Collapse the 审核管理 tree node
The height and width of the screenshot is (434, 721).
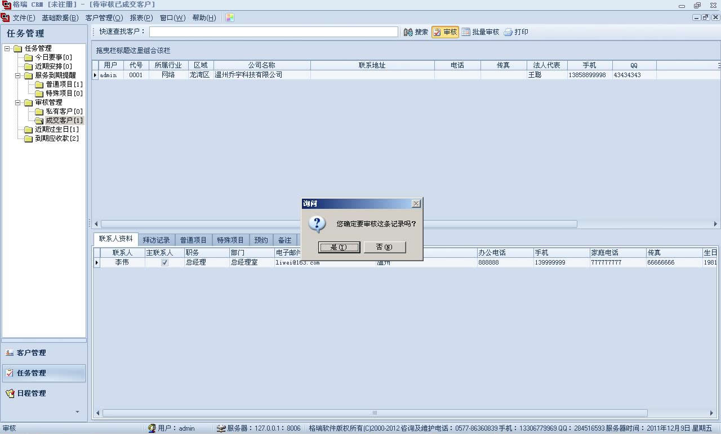(x=17, y=102)
